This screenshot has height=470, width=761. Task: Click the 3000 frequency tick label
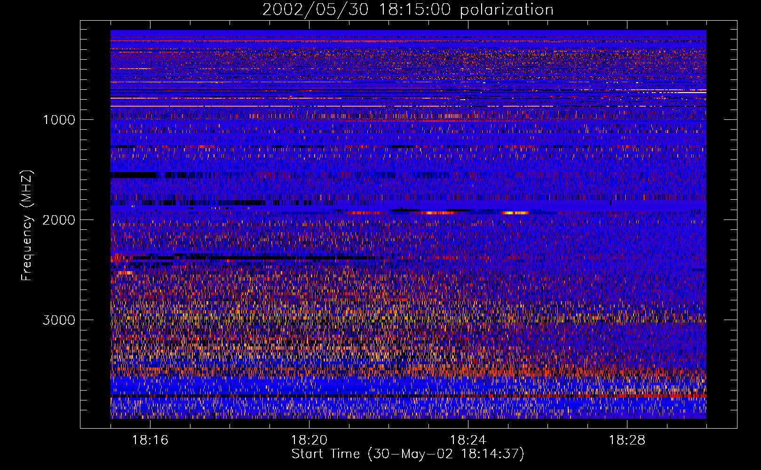(x=59, y=320)
